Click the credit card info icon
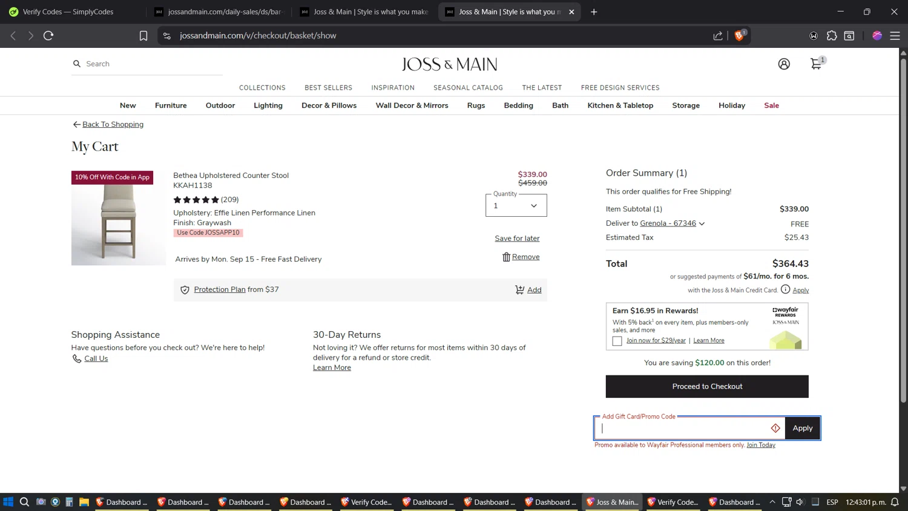This screenshot has width=908, height=511. tap(785, 289)
